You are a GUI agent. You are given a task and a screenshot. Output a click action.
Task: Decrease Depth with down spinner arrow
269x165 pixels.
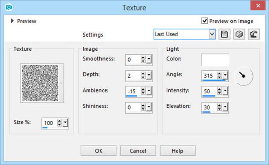(x=143, y=77)
